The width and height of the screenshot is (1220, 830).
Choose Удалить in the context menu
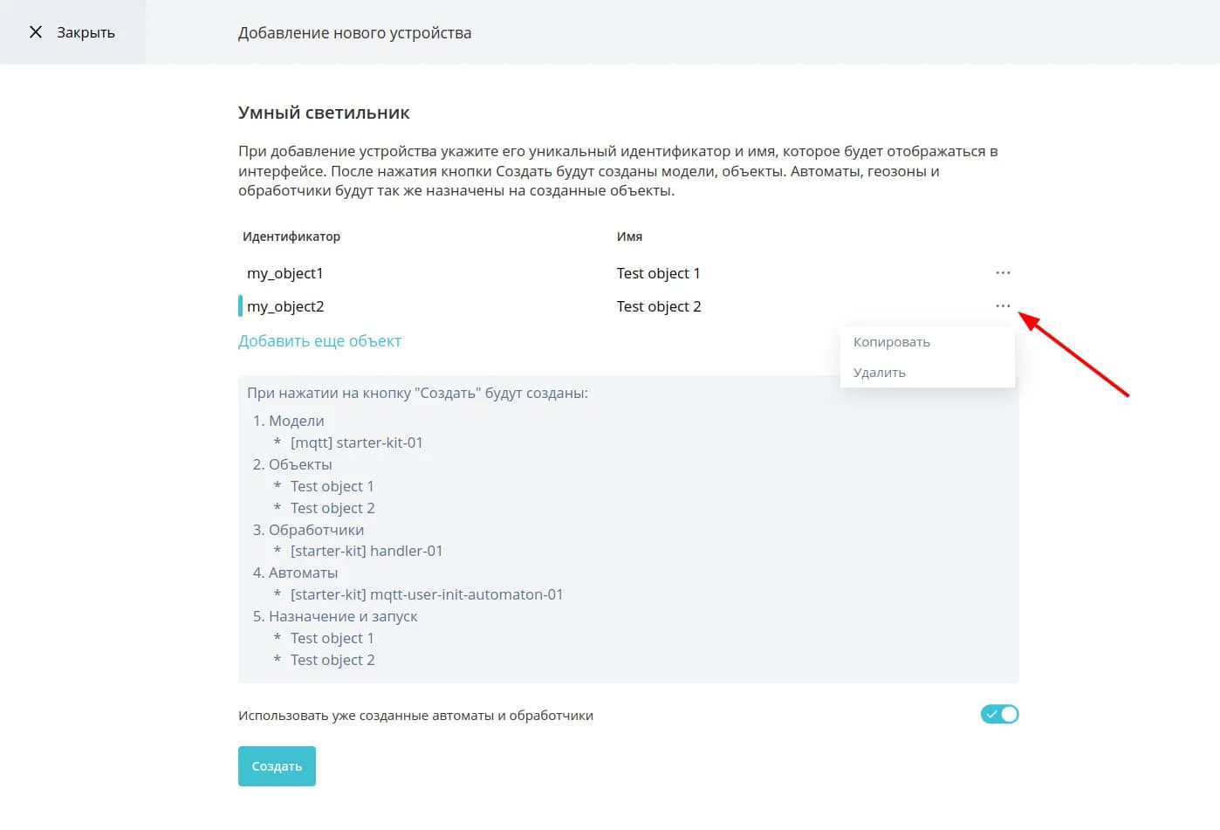[x=880, y=373]
